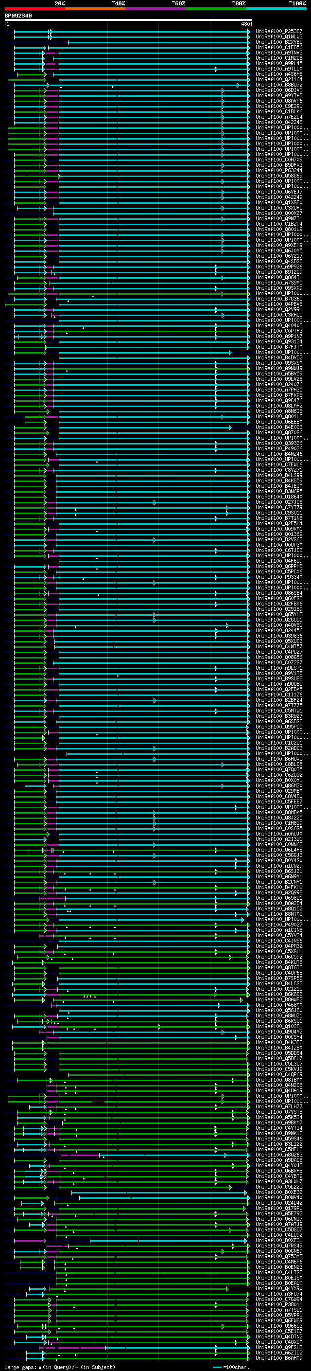The height and width of the screenshot is (1371, 311).
Task: Select hit label UniRef100_B4KUT6
Action: click(x=278, y=962)
